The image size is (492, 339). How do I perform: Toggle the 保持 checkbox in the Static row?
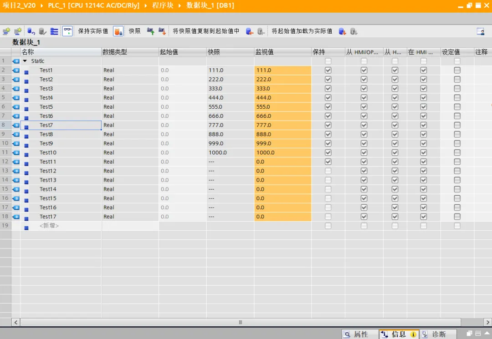pos(328,61)
